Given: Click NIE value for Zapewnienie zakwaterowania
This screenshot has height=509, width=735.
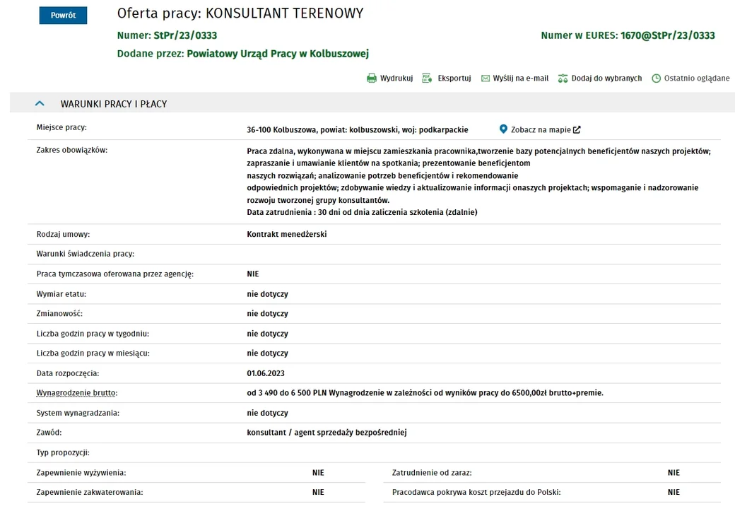Looking at the screenshot, I should click(318, 492).
